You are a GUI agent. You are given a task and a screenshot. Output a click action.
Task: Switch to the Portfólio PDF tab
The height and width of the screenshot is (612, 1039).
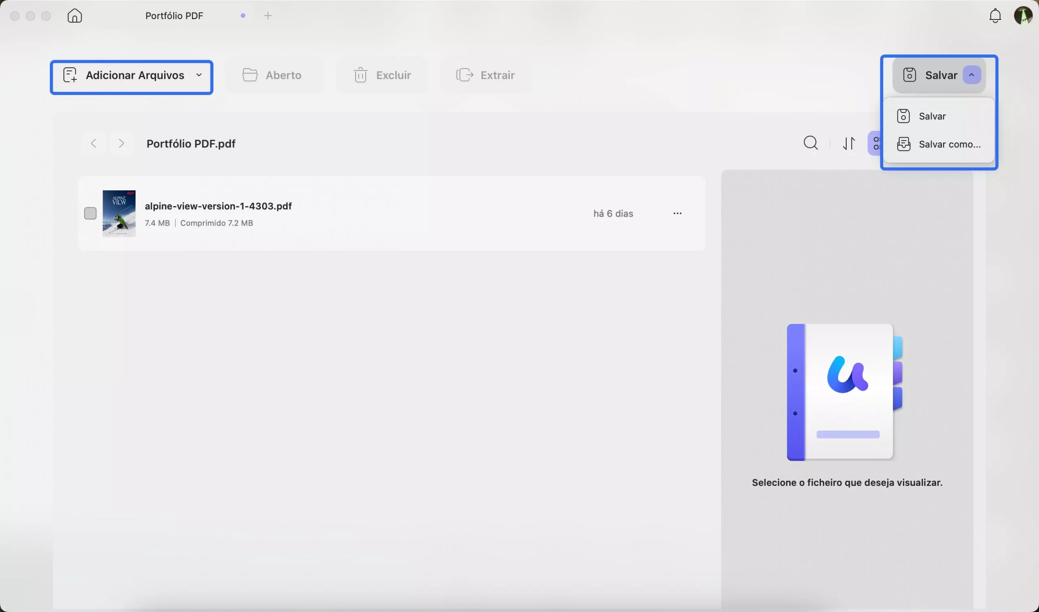pos(175,16)
